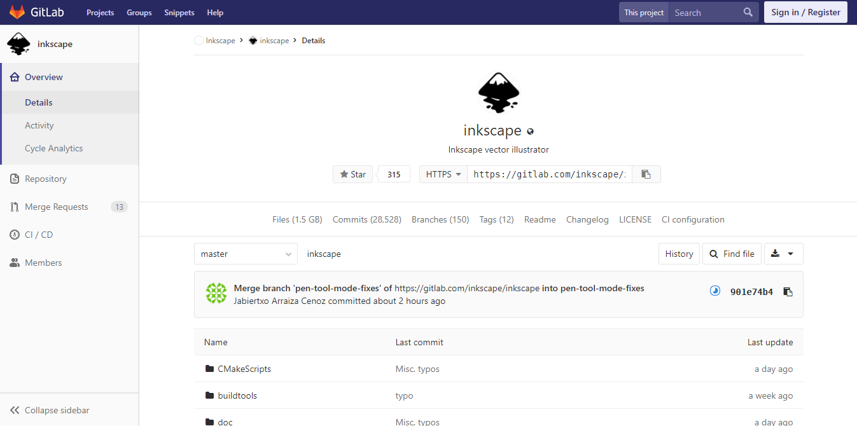Click the Merge Requests count badge 13

tap(119, 207)
